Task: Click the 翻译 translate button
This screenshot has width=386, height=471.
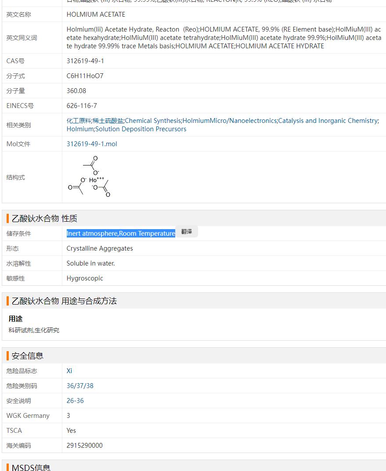Action: pyautogui.click(x=187, y=232)
